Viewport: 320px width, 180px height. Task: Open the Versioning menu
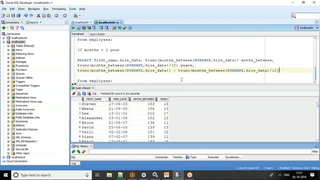59,9
